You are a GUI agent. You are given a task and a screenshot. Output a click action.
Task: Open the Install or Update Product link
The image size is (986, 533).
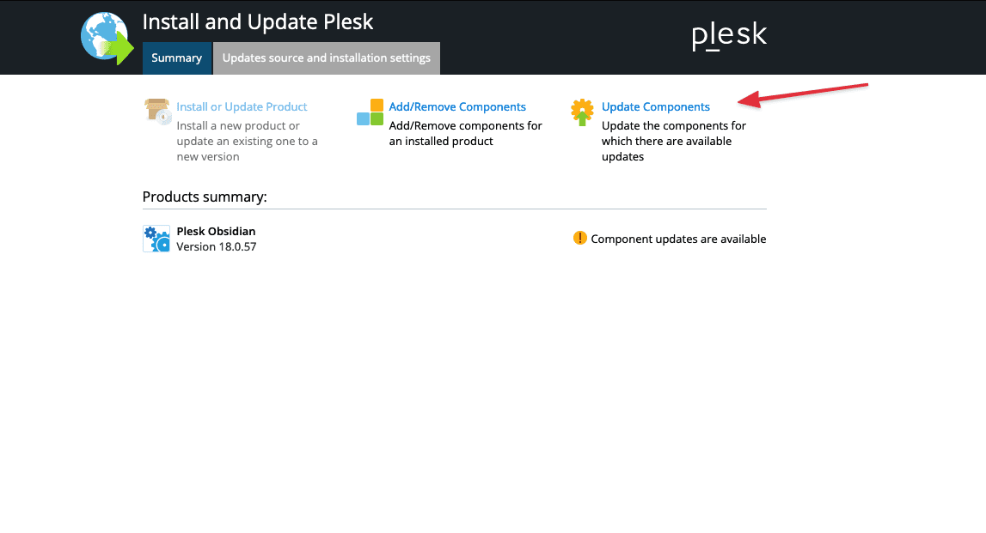click(x=242, y=107)
